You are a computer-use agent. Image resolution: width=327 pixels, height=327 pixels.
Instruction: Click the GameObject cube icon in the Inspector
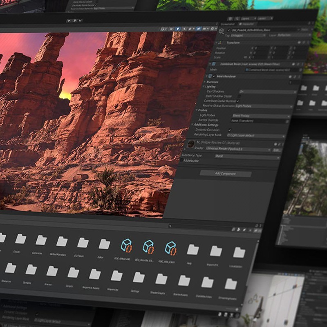[221, 31]
